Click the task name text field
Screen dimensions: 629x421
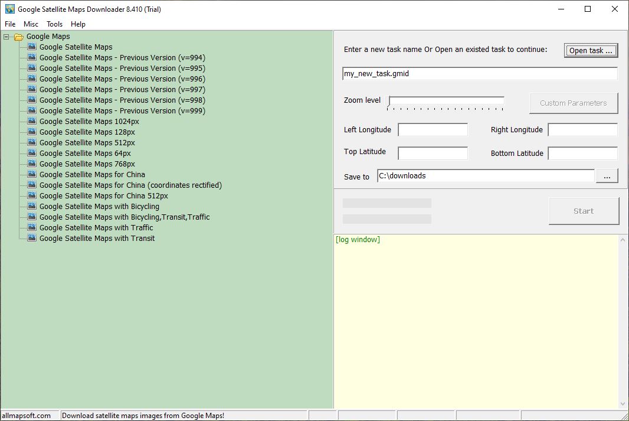[479, 74]
